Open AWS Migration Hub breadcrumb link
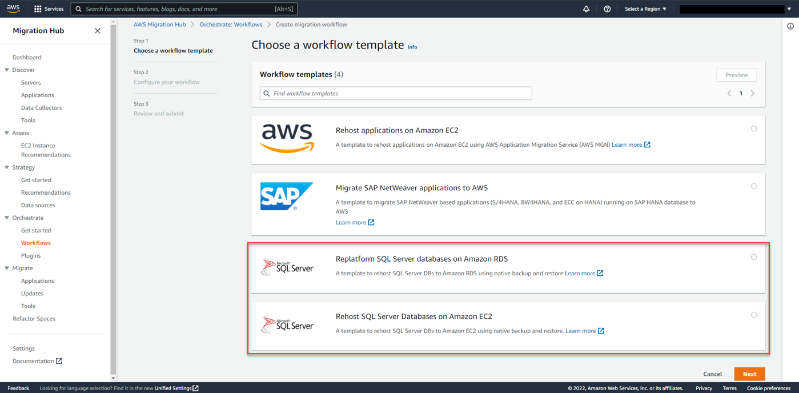 (x=160, y=25)
